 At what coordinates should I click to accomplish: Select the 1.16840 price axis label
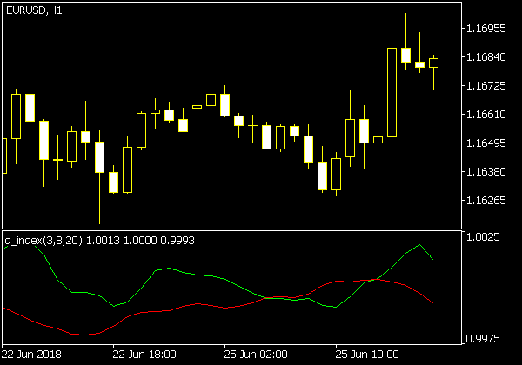pos(486,57)
